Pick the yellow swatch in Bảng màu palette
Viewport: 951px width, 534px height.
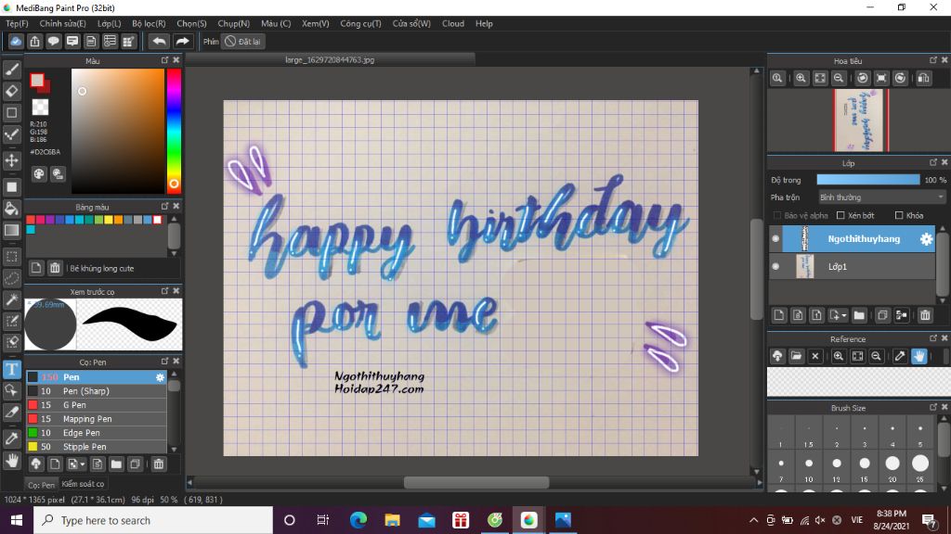109,220
